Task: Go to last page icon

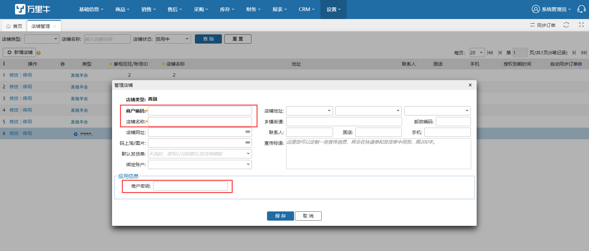Action: point(584,52)
